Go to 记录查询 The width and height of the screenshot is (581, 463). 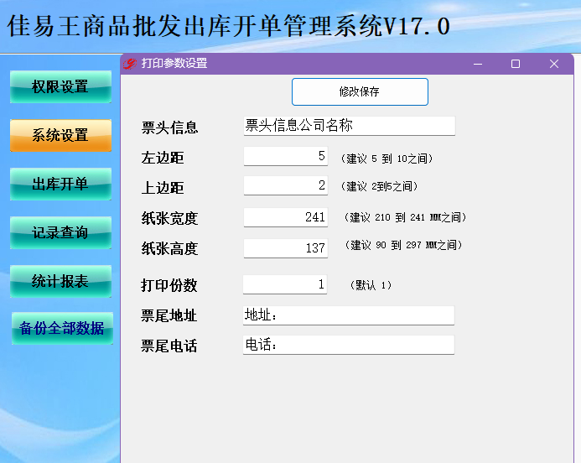coord(60,232)
